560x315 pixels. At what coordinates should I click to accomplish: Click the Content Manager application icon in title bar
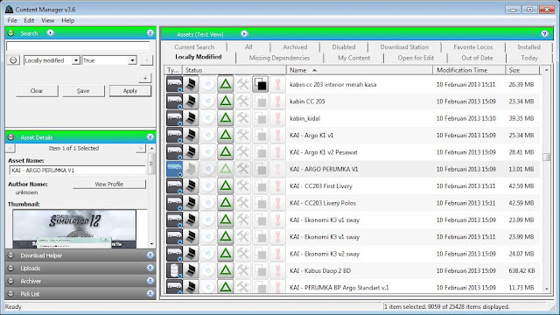10,9
